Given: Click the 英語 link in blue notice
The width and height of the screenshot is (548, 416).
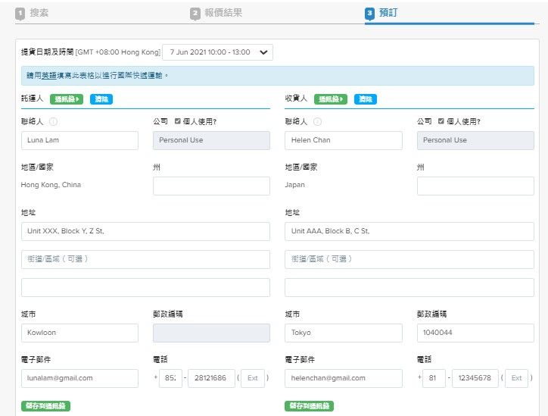Looking at the screenshot, I should (48, 76).
